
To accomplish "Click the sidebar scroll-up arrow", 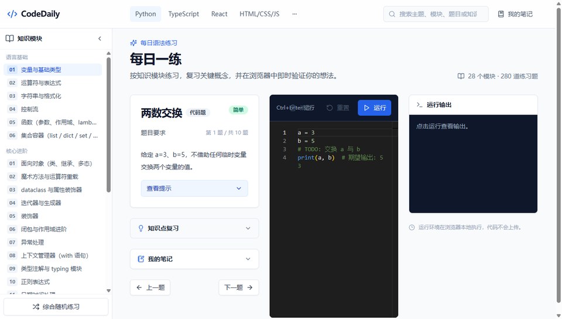I will [x=109, y=54].
